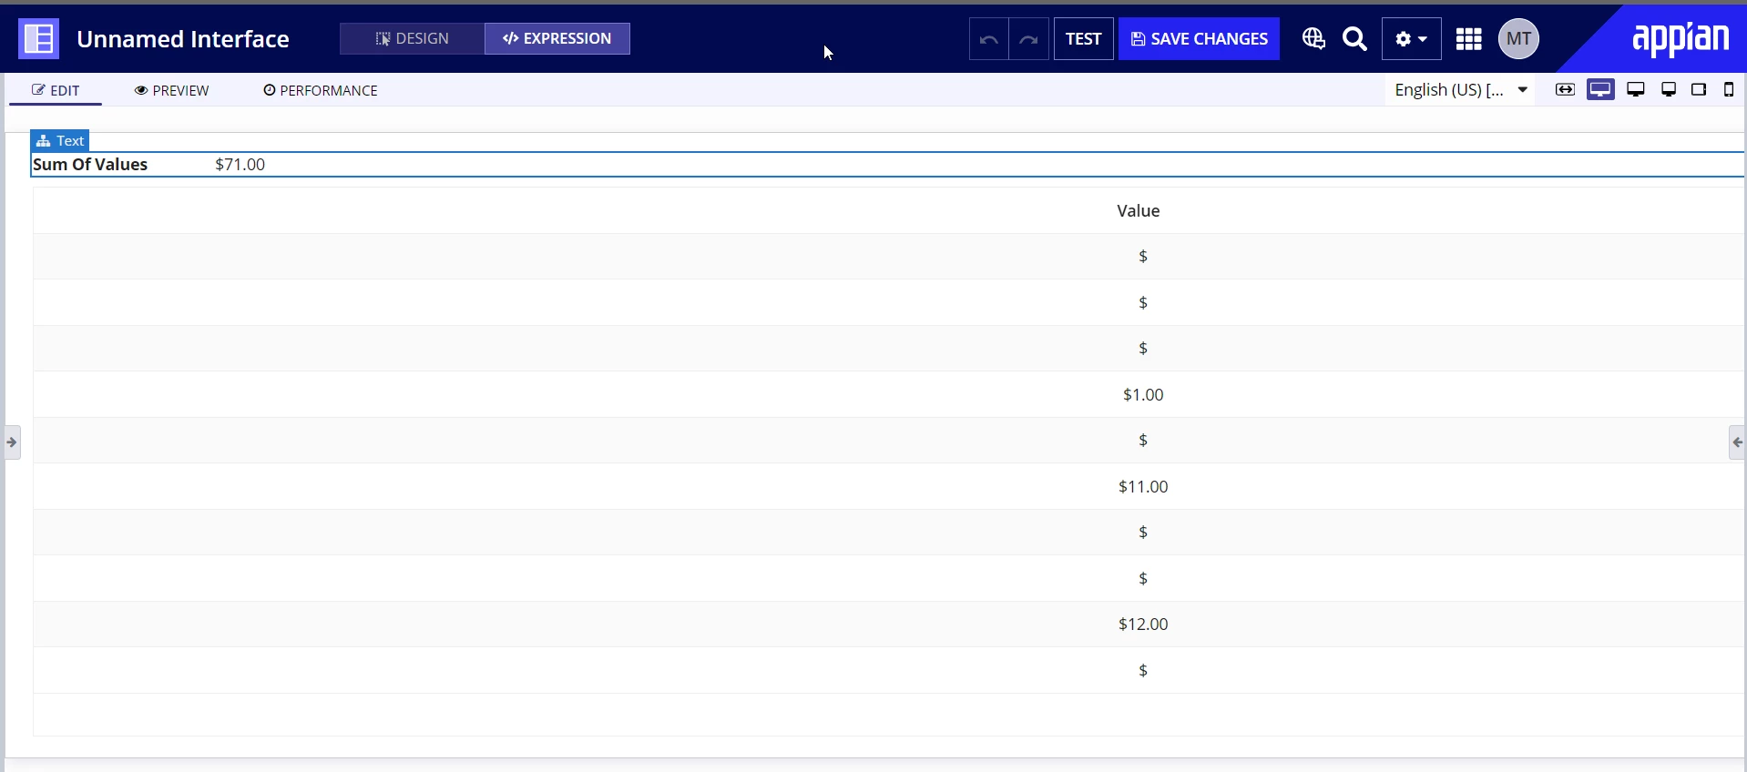The image size is (1747, 772).
Task: Select the fit-width preview icon
Action: 1565,89
